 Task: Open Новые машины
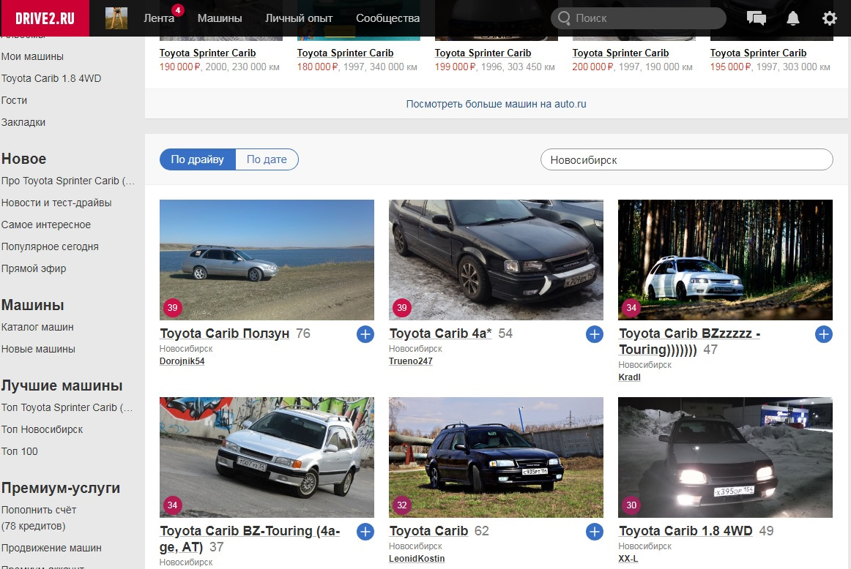(38, 349)
